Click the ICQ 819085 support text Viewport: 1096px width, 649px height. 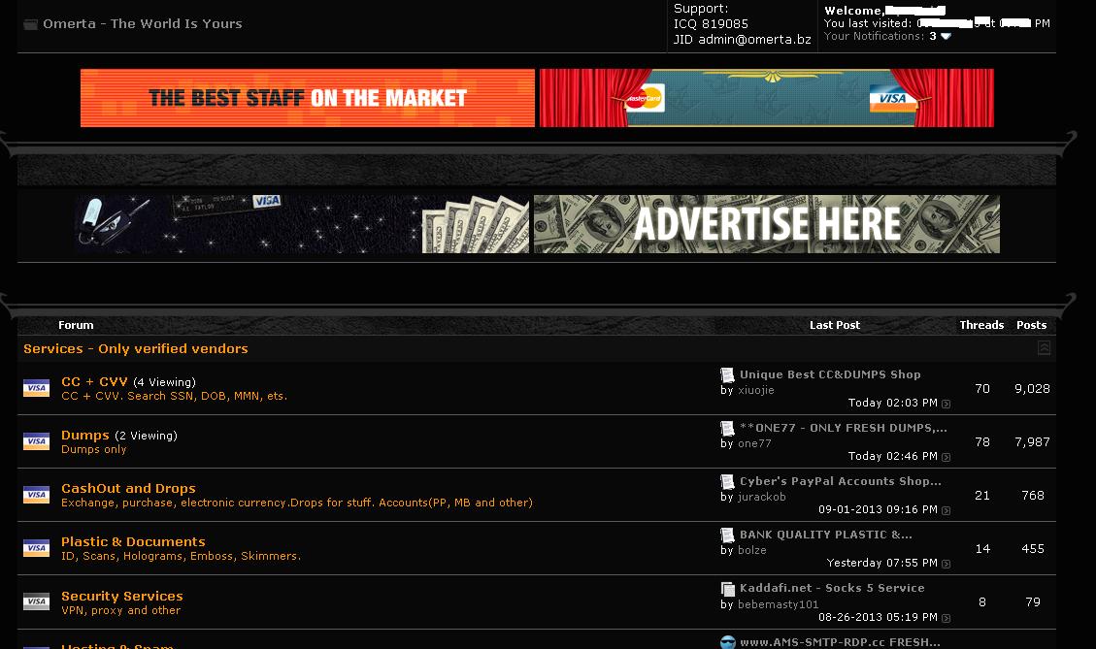[711, 23]
